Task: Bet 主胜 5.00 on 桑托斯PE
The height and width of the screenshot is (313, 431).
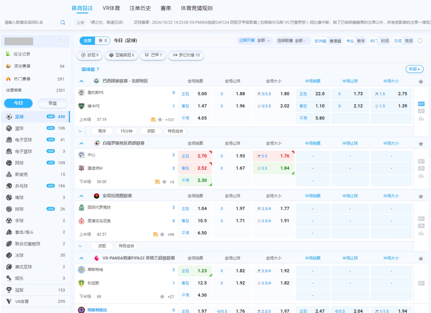Action: click(195, 94)
